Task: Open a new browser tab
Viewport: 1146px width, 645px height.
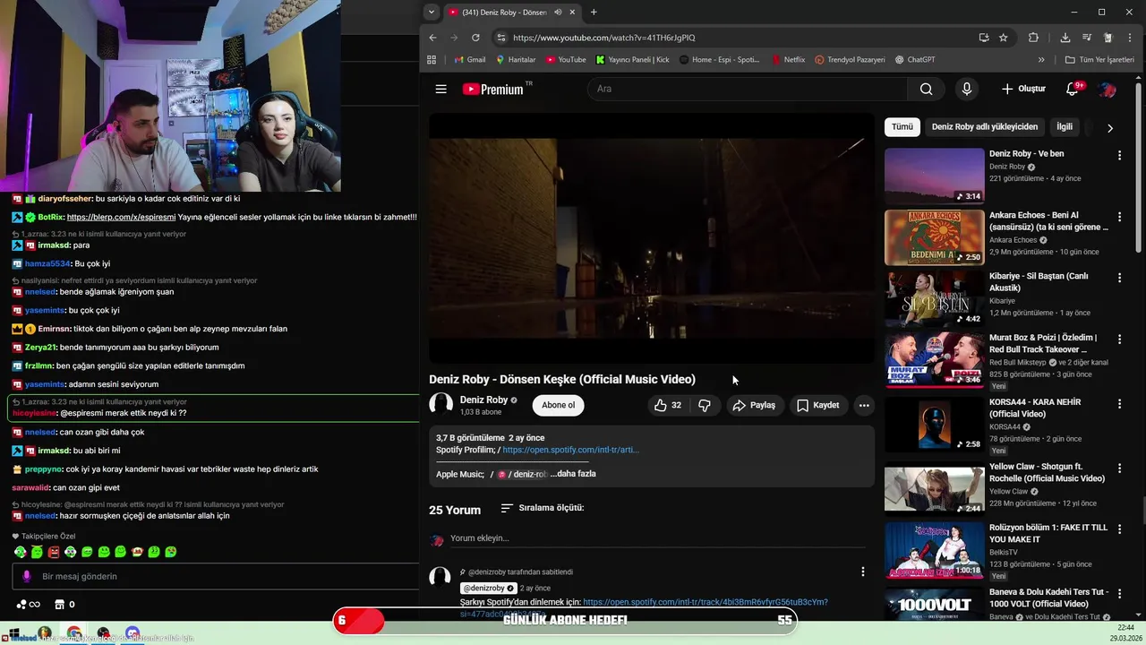Action: point(594,13)
